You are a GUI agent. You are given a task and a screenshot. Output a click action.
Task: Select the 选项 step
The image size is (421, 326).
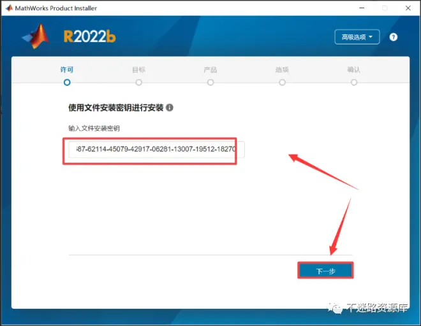282,76
